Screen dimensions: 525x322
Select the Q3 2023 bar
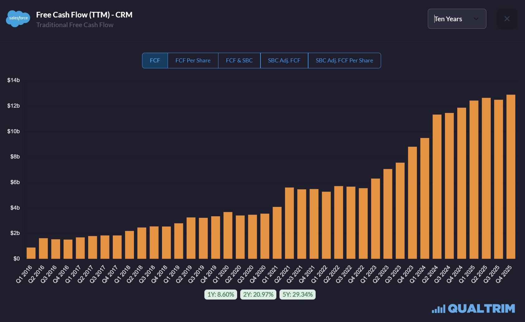(400, 211)
